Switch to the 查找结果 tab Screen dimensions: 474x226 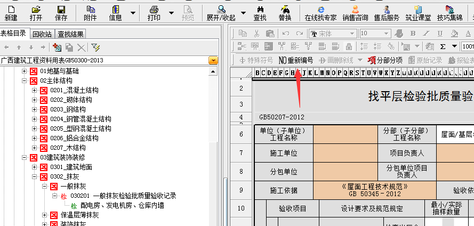pyautogui.click(x=70, y=34)
